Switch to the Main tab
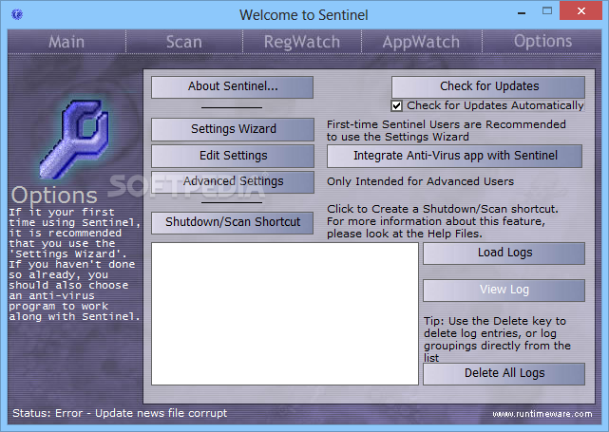 [67, 42]
